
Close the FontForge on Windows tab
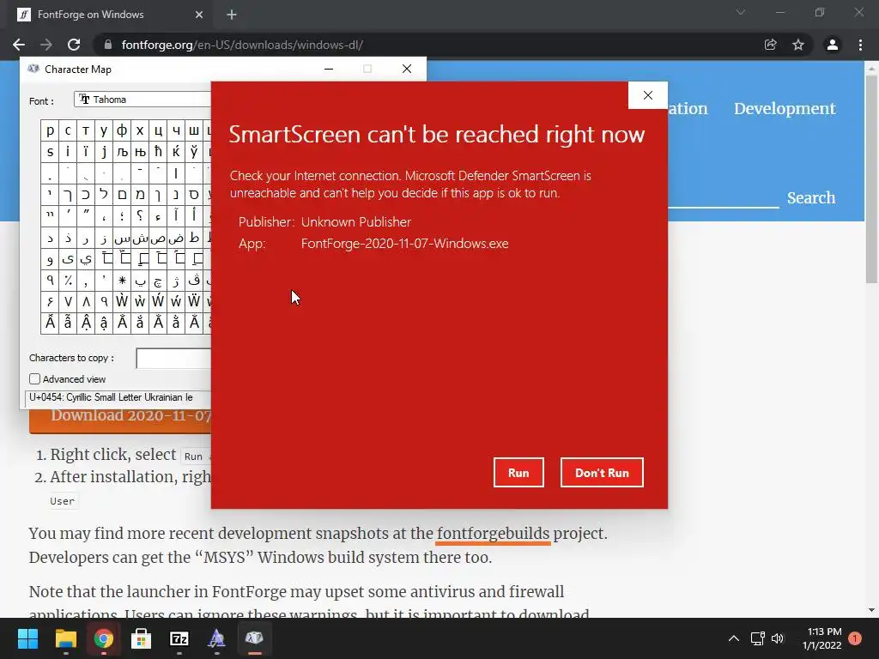tap(199, 15)
